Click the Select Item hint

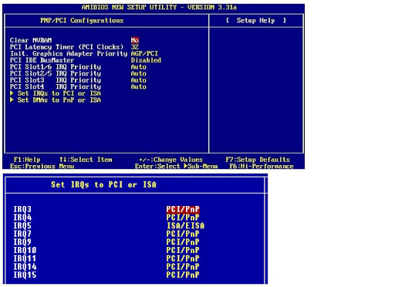(x=86, y=160)
